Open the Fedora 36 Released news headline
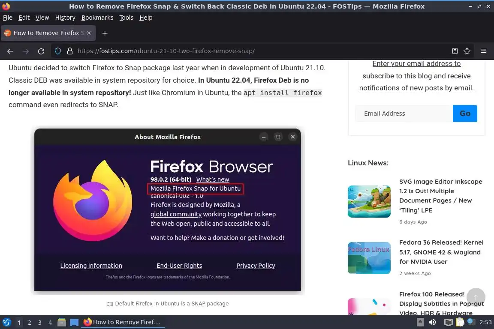The width and height of the screenshot is (494, 329). (x=441, y=252)
